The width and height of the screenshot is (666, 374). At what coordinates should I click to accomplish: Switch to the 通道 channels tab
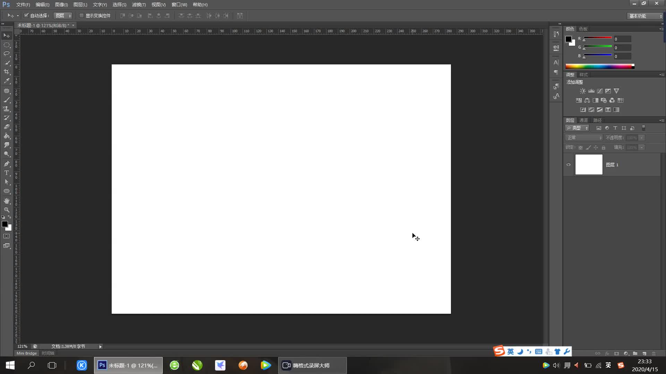[583, 120]
